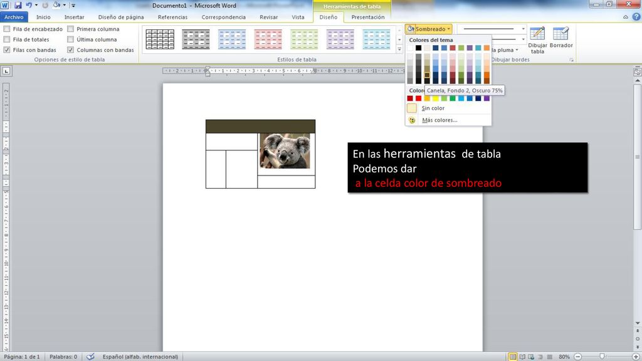Apply the red banded table style
The width and height of the screenshot is (642, 361).
point(268,39)
